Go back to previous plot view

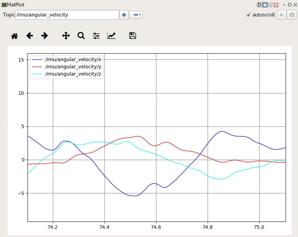[30, 36]
